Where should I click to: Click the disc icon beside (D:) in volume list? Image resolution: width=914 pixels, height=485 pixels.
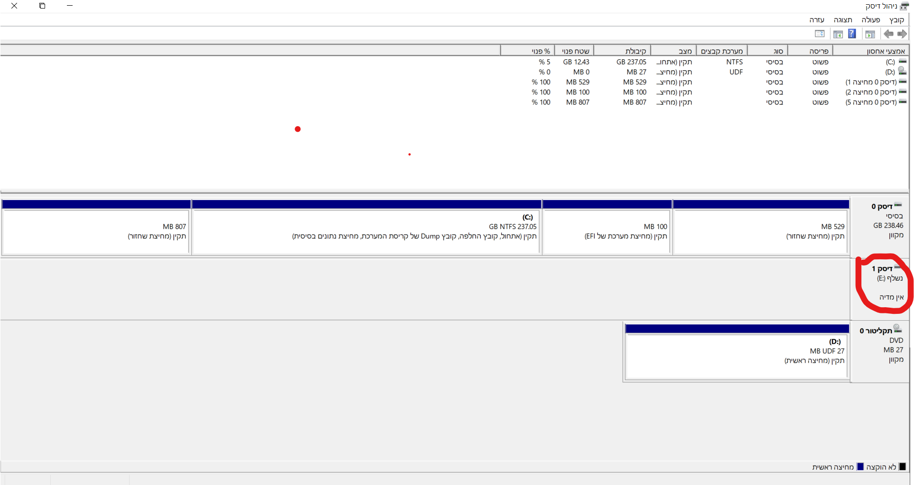pyautogui.click(x=902, y=71)
